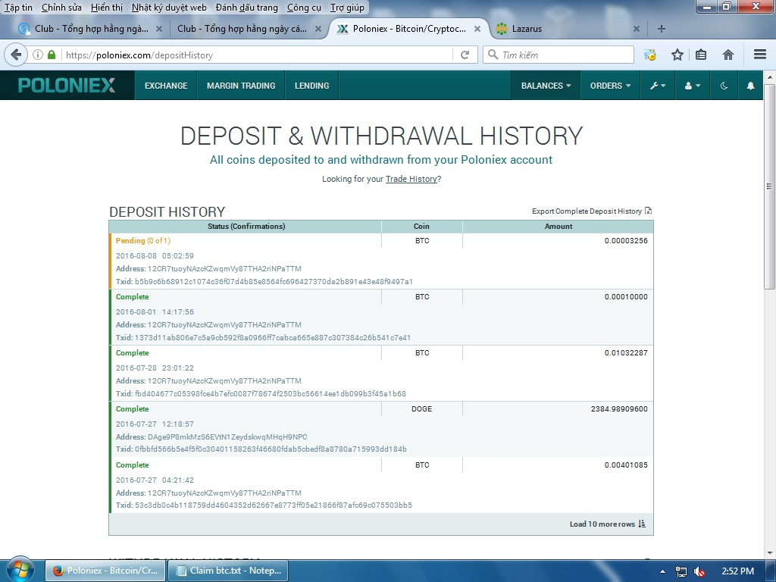776x582 pixels.
Task: Click the green padlock security icon
Action: click(x=52, y=55)
